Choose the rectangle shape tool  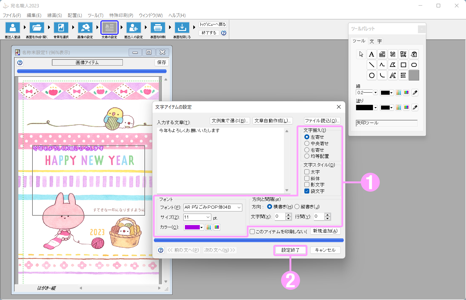point(403,65)
